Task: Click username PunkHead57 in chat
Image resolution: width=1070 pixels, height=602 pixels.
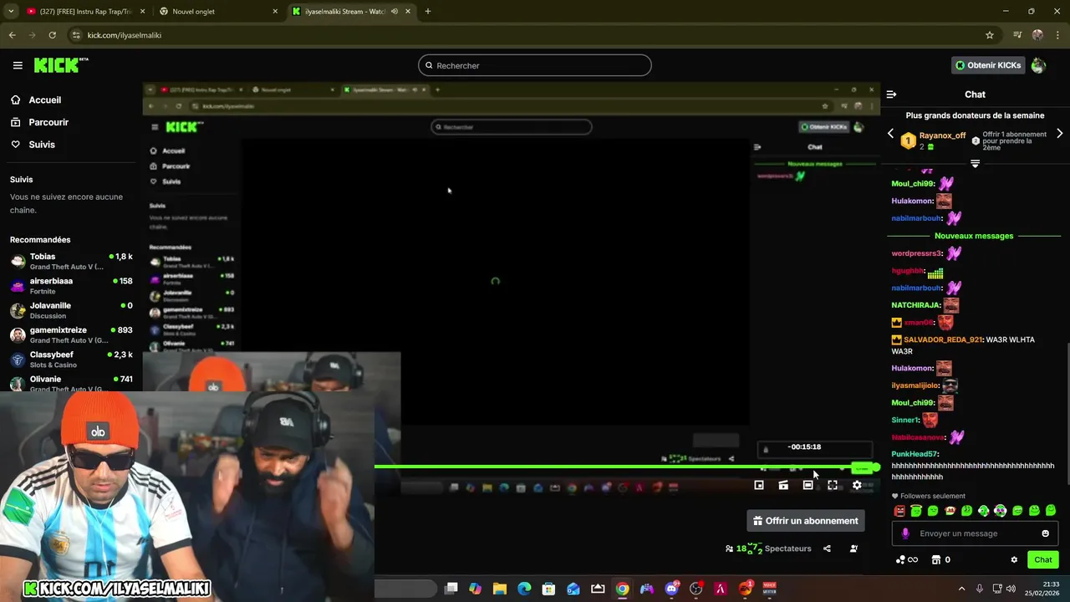Action: pos(915,454)
